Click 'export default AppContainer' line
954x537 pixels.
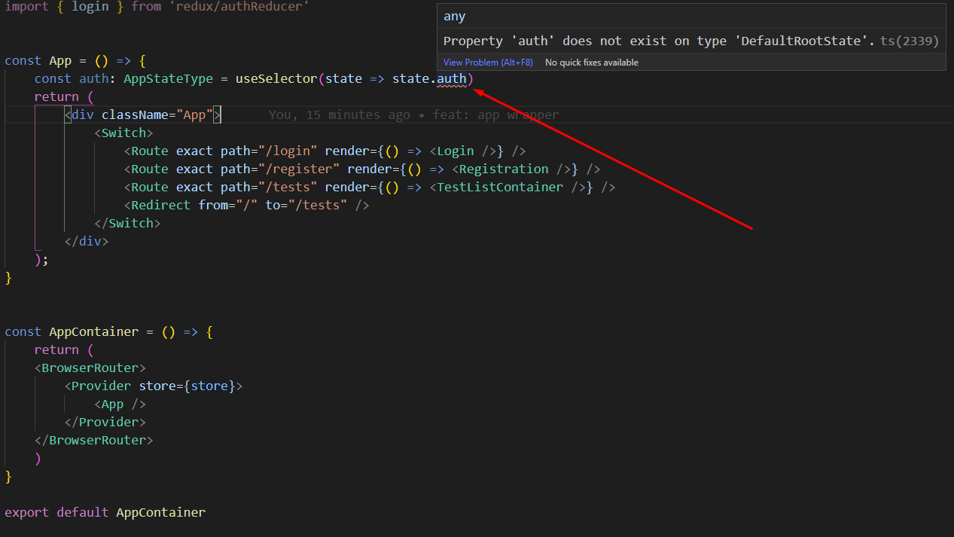pyautogui.click(x=105, y=513)
